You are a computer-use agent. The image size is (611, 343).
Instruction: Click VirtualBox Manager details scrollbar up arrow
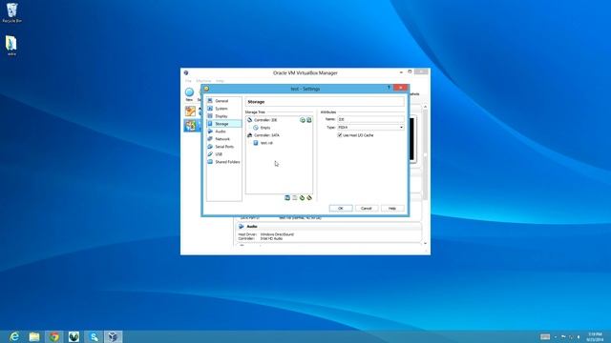425,107
